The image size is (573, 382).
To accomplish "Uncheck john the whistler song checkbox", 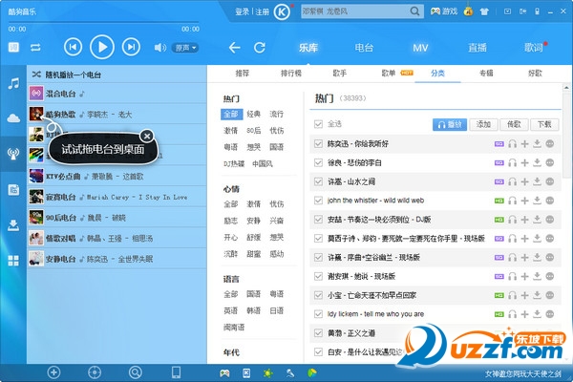I will pyautogui.click(x=318, y=201).
